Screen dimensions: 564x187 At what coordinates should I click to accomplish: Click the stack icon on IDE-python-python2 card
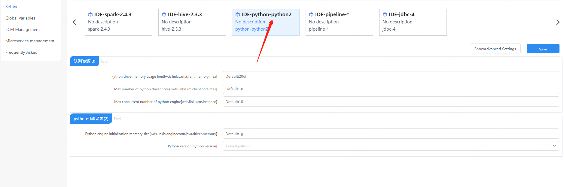(x=237, y=14)
